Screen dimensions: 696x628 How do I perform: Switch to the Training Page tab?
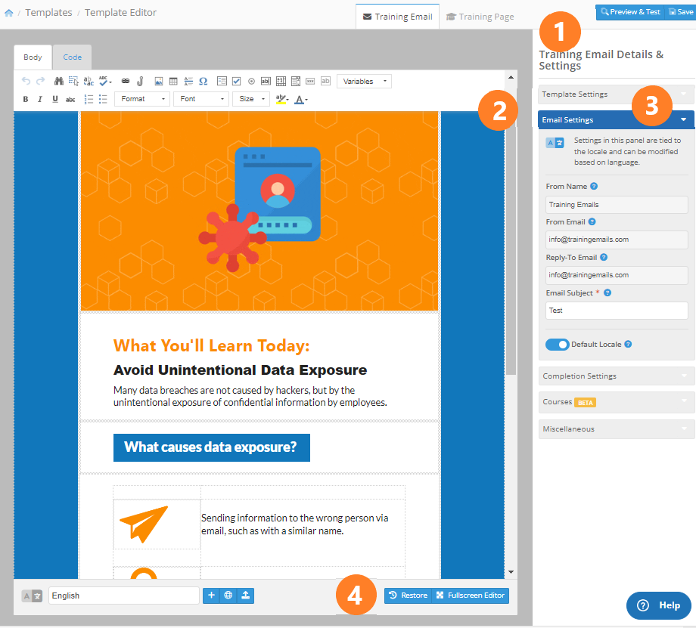[x=480, y=17]
